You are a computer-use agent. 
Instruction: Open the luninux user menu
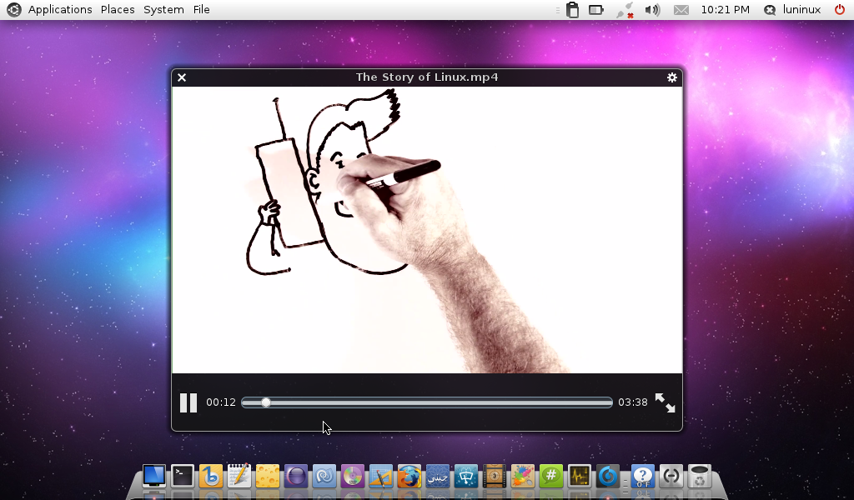tap(801, 10)
